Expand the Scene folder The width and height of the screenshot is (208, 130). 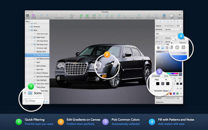point(25,93)
